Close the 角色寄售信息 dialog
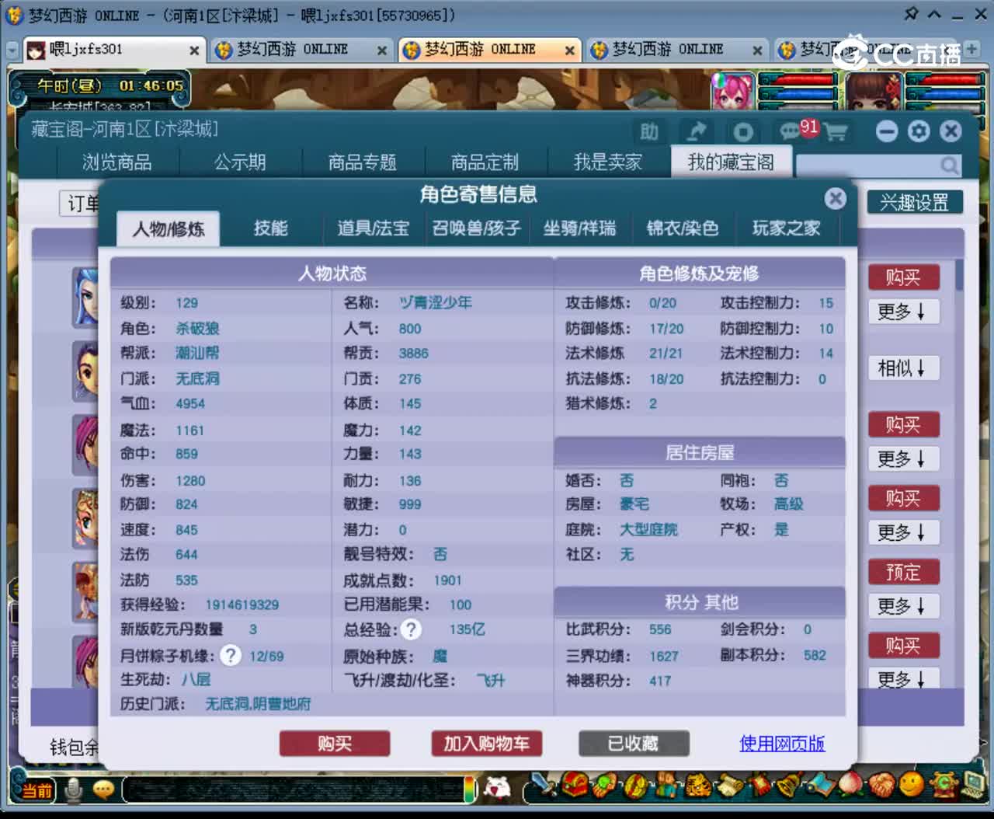The width and height of the screenshot is (994, 819). 835,198
